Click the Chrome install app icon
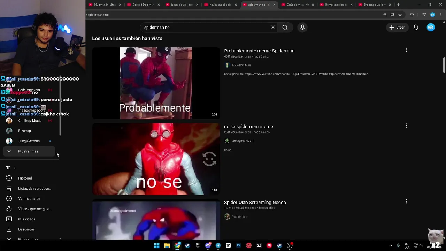Screen dimensions: 446x251 point(392,15)
